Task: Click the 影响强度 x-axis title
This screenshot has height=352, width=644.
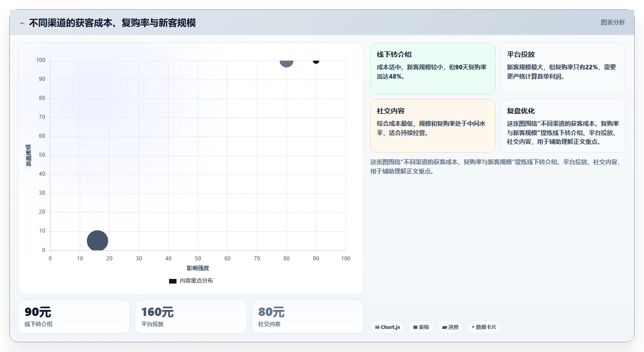Action: [x=198, y=268]
